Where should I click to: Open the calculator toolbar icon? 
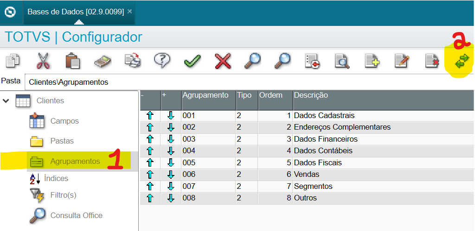point(103,62)
